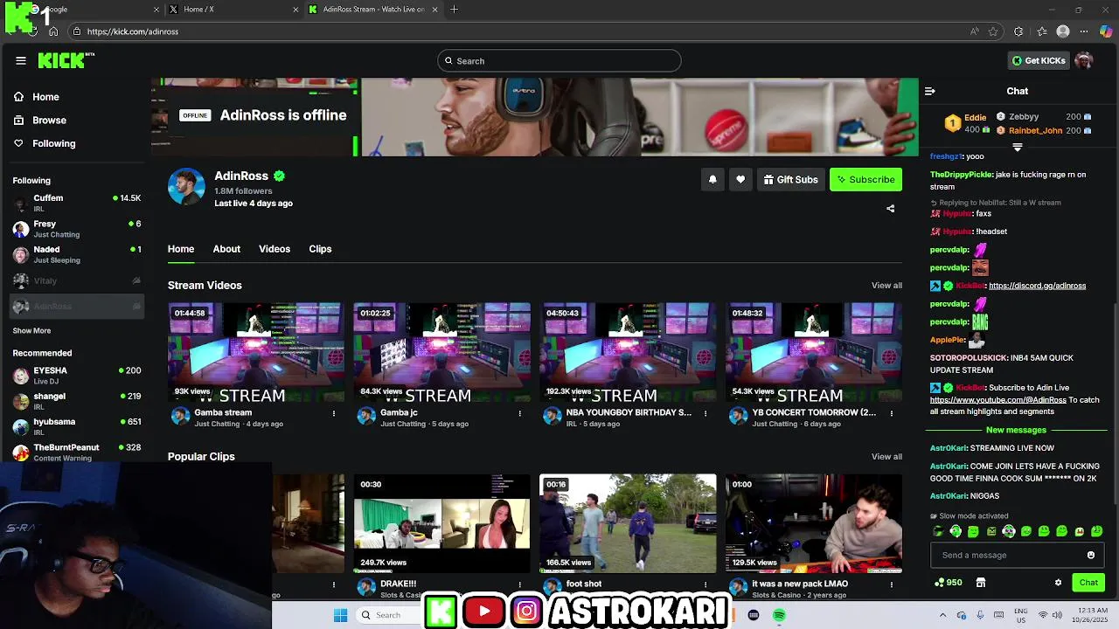The width and height of the screenshot is (1119, 629).
Task: Click the Kick logo
Action: (x=66, y=60)
